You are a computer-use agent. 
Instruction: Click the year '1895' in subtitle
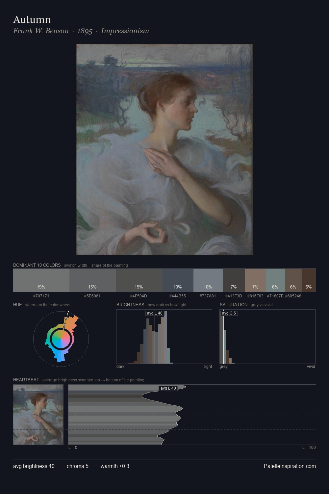(x=85, y=31)
